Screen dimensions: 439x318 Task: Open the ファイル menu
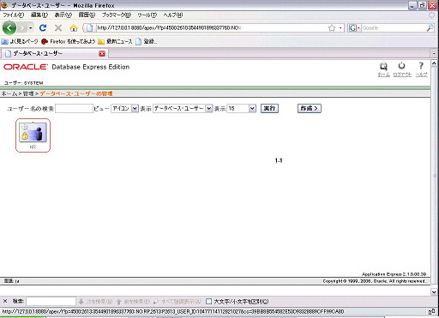(14, 15)
